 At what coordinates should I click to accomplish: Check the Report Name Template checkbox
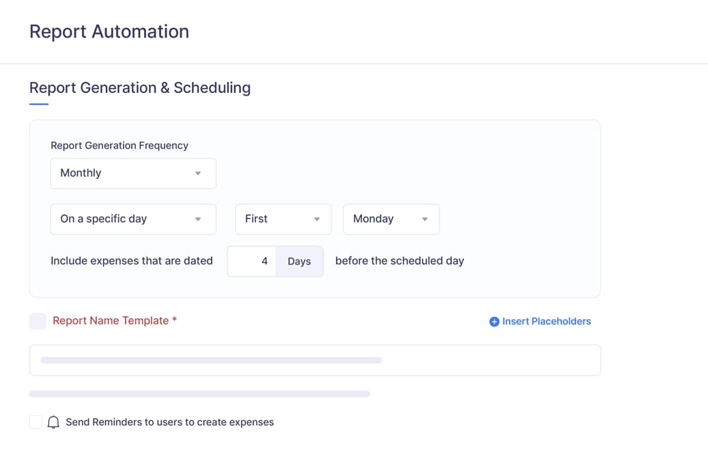click(x=38, y=321)
